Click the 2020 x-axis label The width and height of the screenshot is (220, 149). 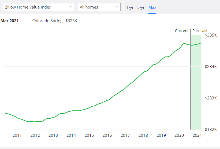179,135
